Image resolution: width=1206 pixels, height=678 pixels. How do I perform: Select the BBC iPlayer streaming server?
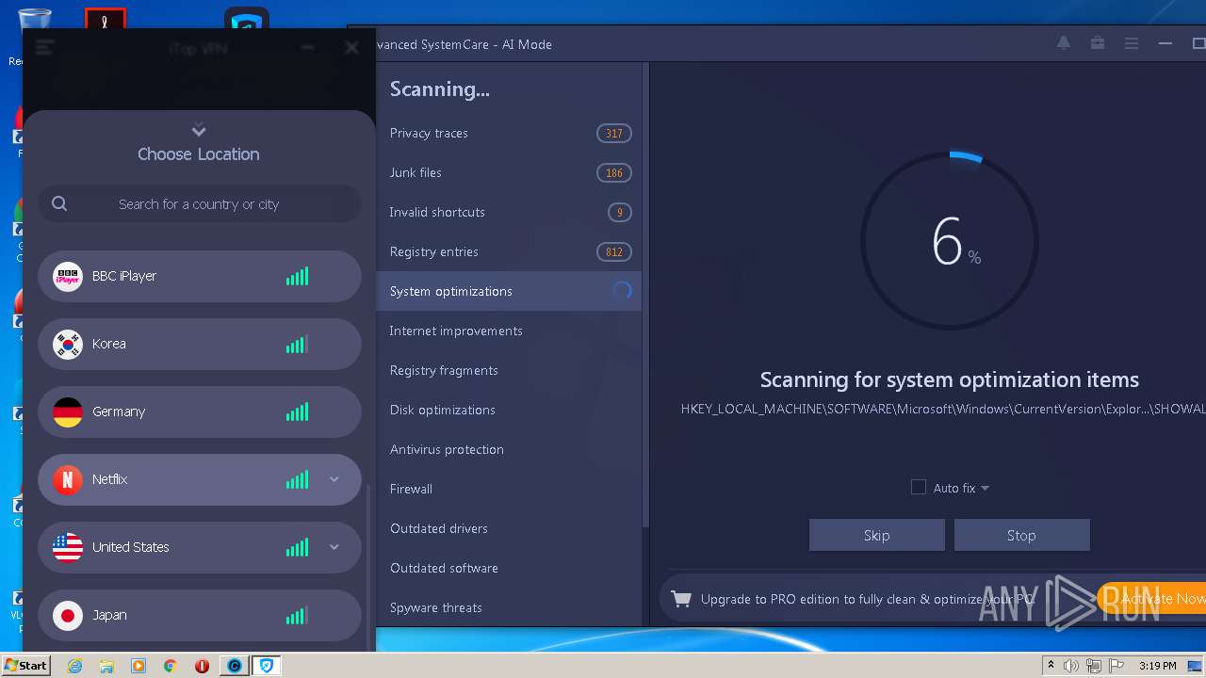tap(200, 276)
